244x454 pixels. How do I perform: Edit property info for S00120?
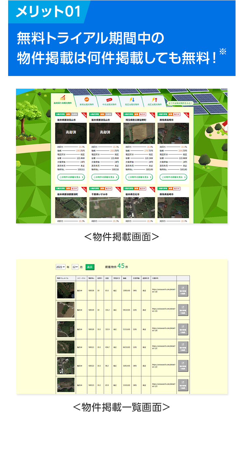coord(183,329)
